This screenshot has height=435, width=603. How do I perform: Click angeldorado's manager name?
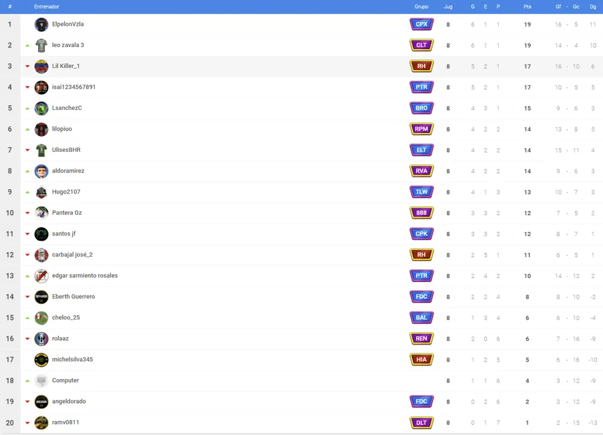pyautogui.click(x=69, y=401)
